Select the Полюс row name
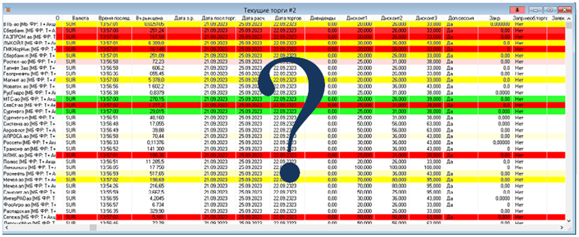Viewport: 579px width, 237px height. click(29, 161)
